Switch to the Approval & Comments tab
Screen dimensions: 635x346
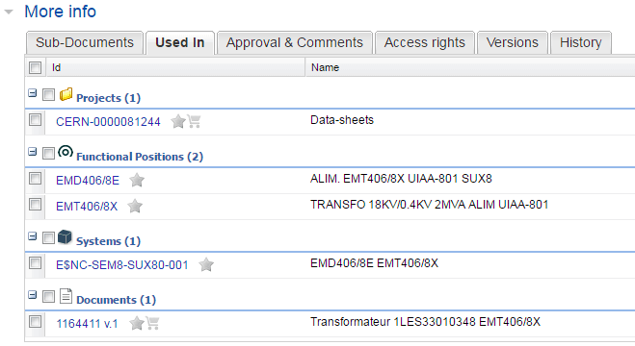(x=295, y=42)
